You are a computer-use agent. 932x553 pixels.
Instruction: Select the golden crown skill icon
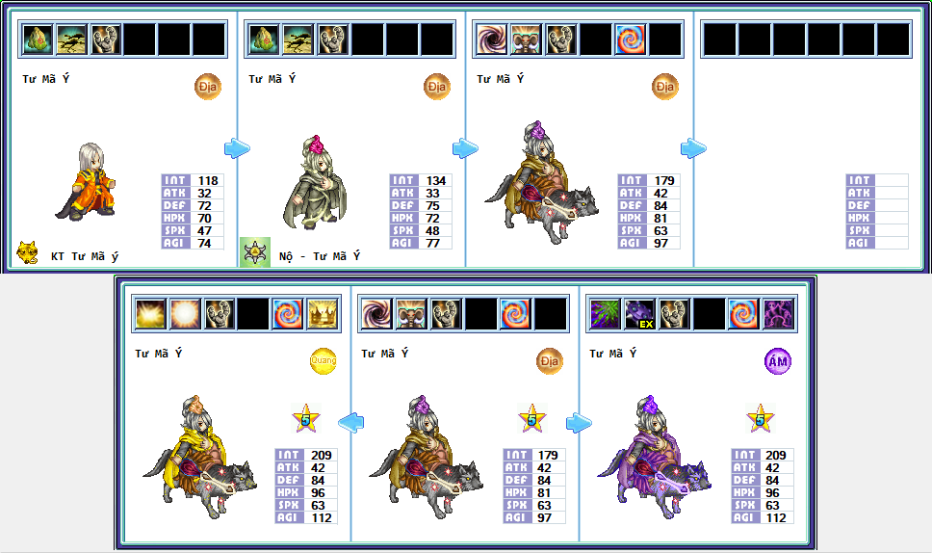(323, 314)
